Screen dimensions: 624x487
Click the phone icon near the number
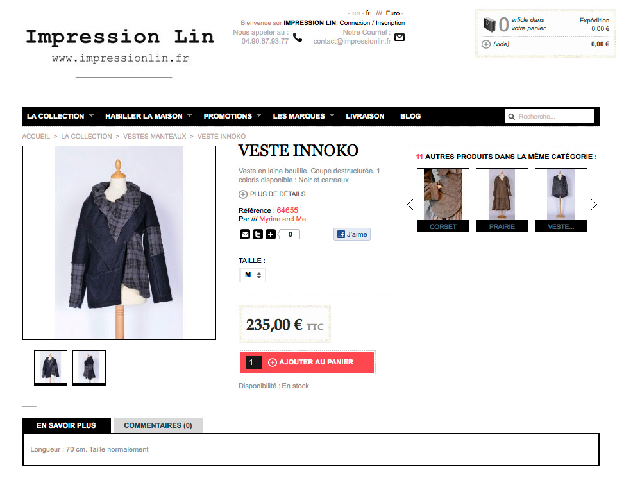click(298, 37)
